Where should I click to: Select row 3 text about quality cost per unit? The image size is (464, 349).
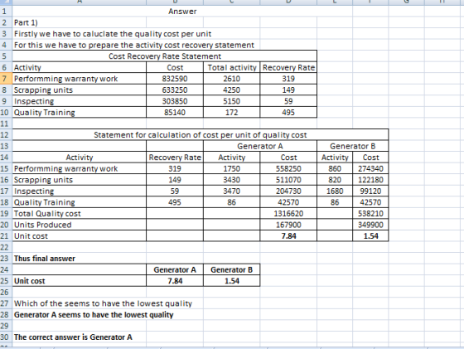tap(113, 34)
